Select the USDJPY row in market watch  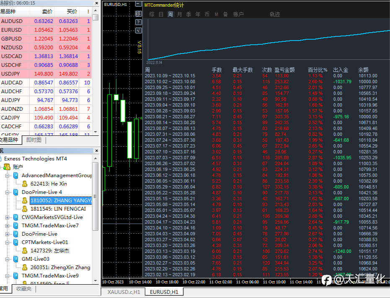[46, 74]
